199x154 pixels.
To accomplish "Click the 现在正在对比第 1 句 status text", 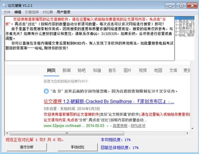I will pos(35,140).
